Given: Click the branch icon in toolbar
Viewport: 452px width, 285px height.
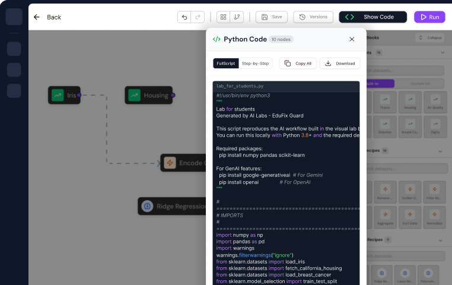Looking at the screenshot, I should coord(237,17).
